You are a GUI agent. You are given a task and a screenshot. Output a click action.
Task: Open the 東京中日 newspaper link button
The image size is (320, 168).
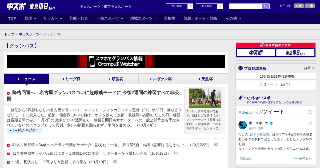pyautogui.click(x=209, y=6)
